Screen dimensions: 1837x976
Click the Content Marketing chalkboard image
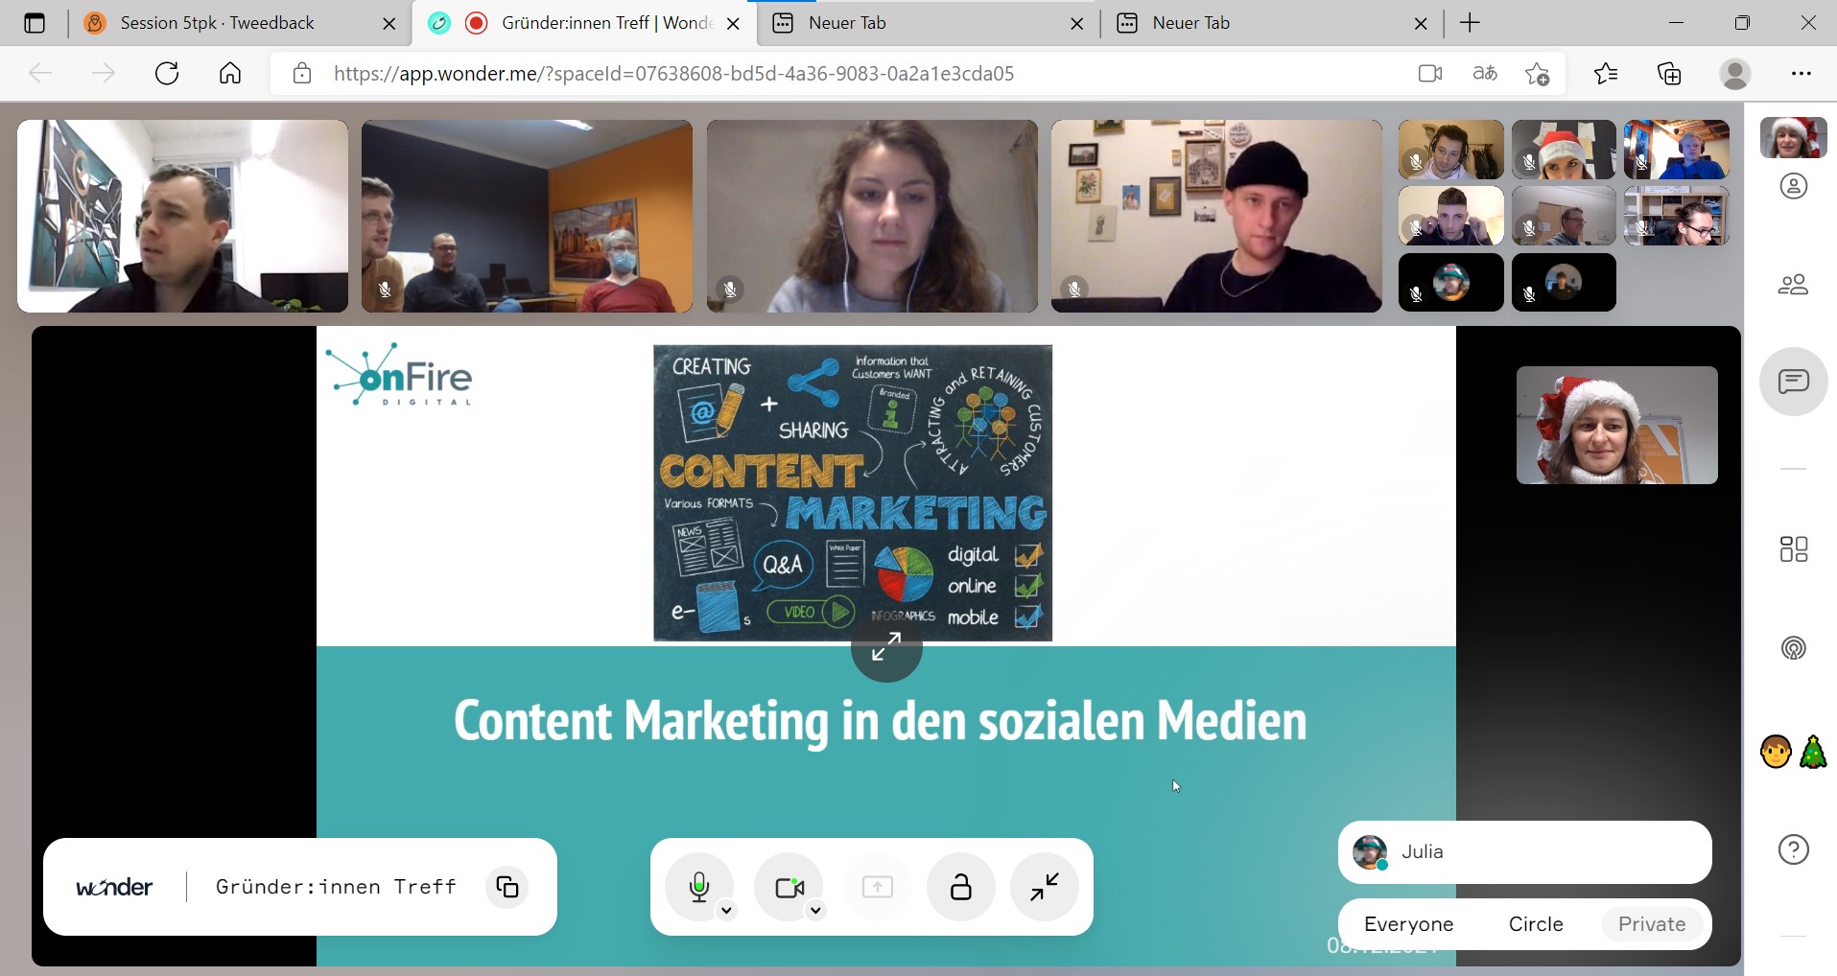(x=853, y=493)
